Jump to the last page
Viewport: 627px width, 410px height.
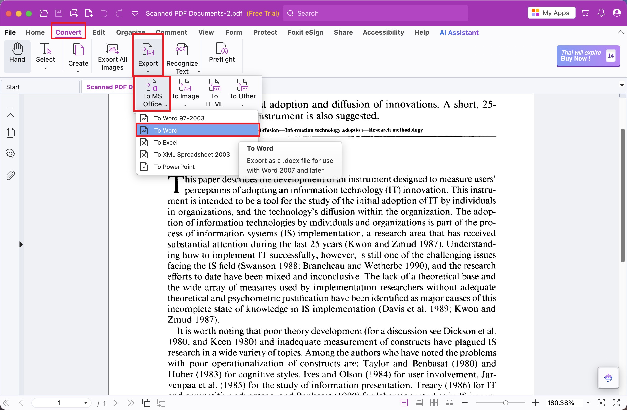click(x=131, y=403)
